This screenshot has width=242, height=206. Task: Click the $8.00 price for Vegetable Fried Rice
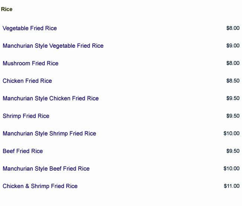click(x=233, y=28)
